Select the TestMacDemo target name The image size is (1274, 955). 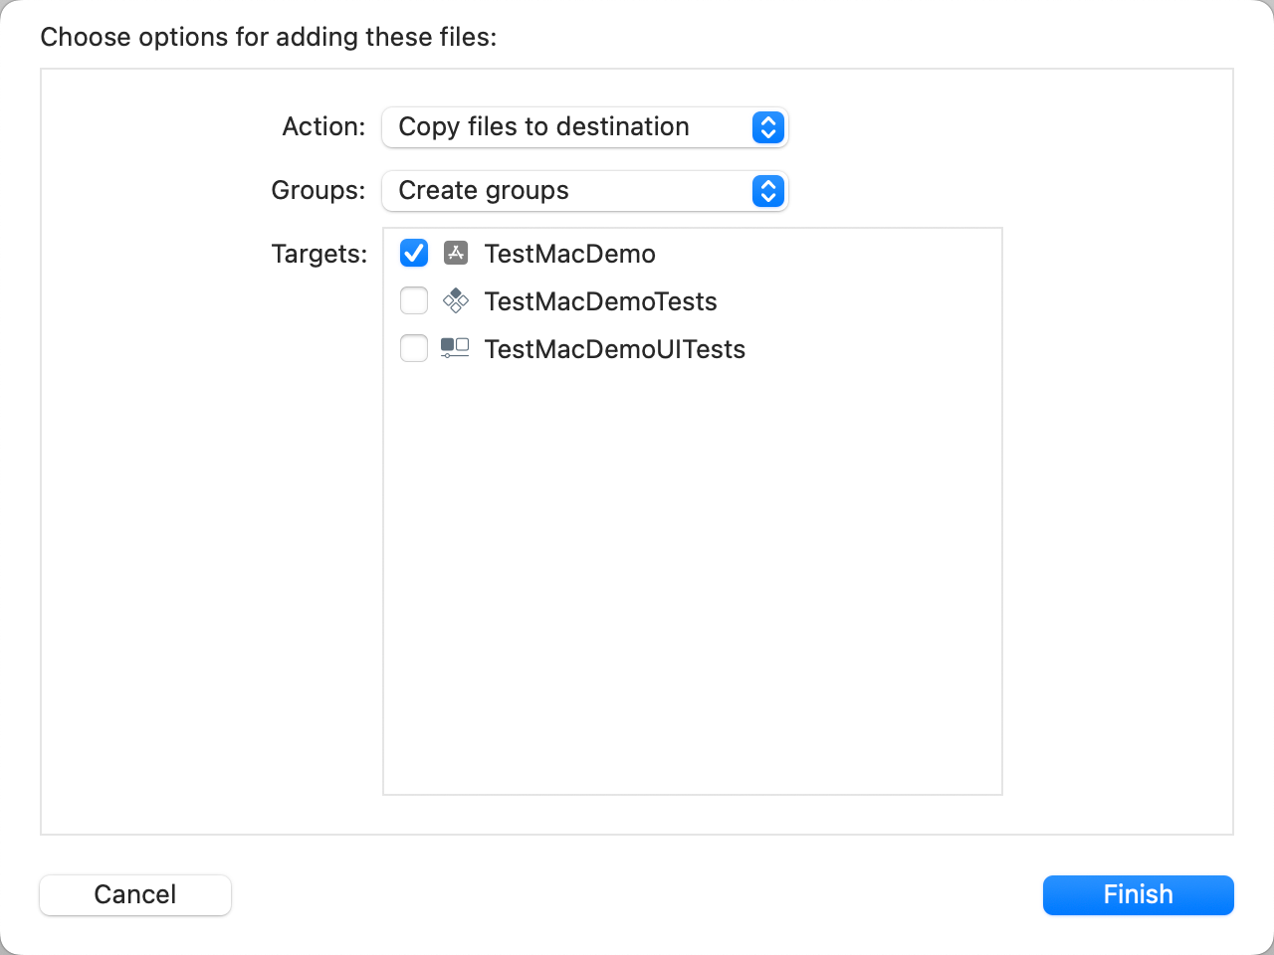pyautogui.click(x=569, y=254)
